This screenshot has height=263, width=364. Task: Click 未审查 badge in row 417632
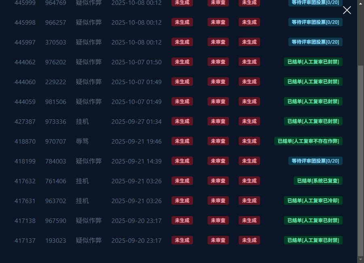[218, 181]
